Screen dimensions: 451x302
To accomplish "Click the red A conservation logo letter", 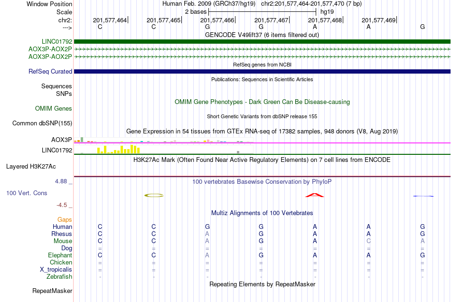I will [x=315, y=195].
